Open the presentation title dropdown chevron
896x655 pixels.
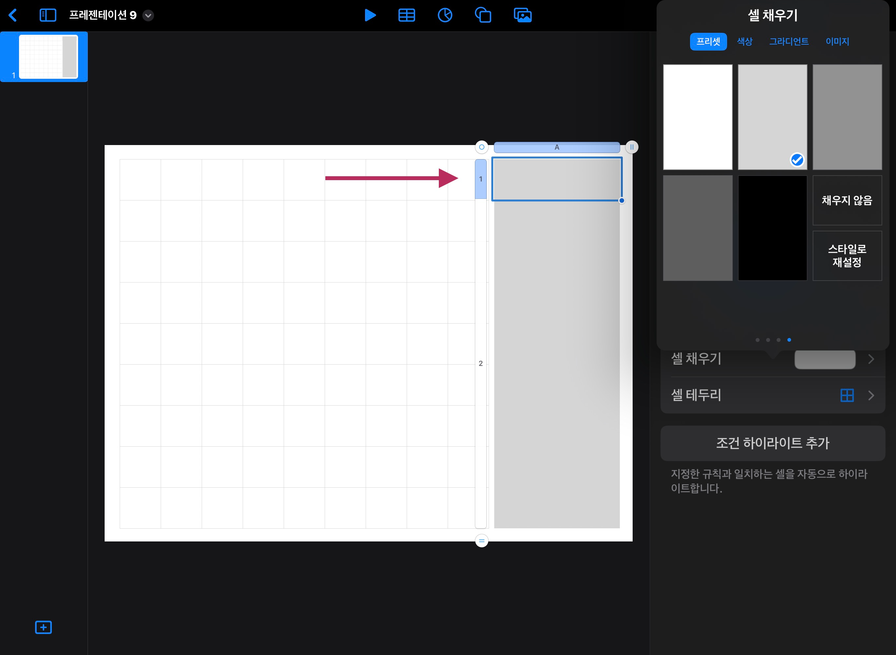[x=148, y=15]
